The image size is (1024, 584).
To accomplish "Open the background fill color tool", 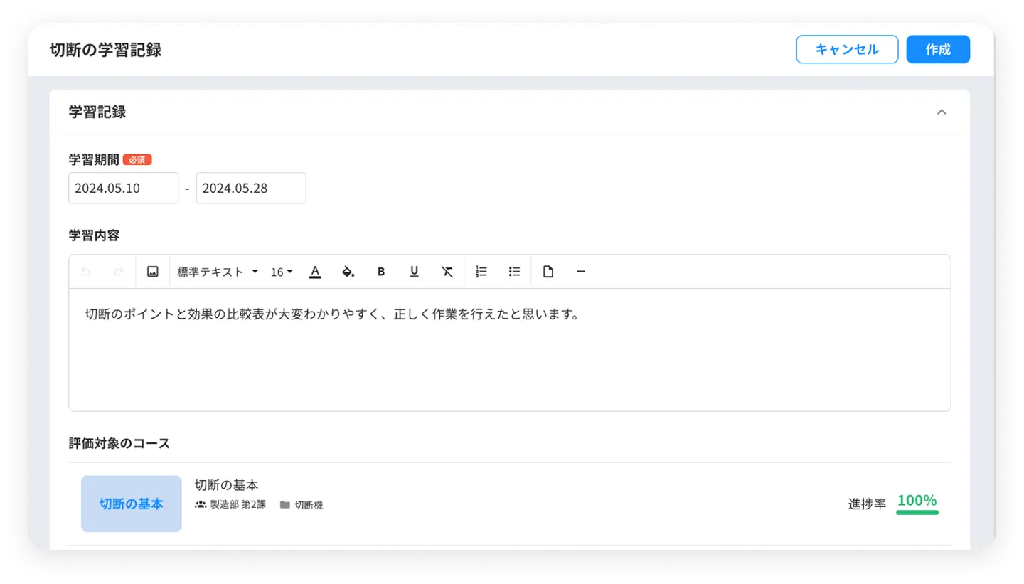I will [348, 272].
